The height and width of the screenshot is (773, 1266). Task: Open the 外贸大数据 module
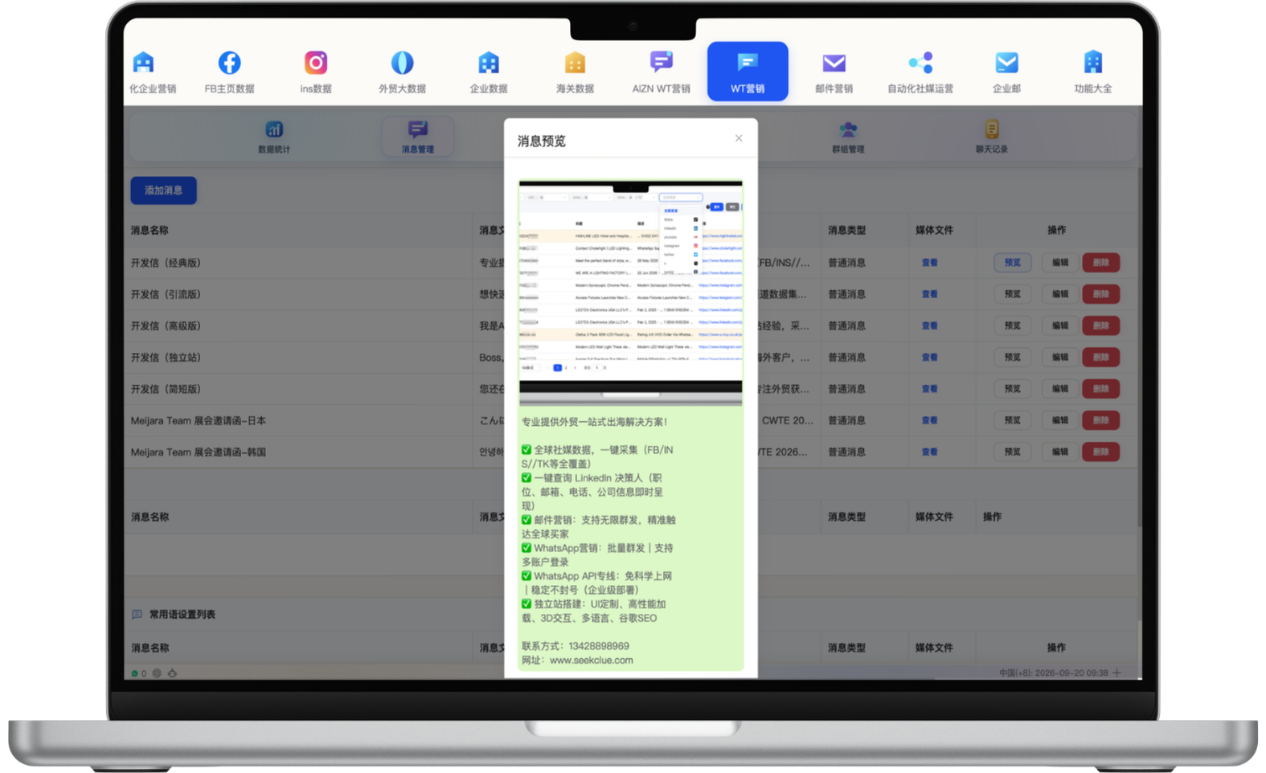coord(402,71)
